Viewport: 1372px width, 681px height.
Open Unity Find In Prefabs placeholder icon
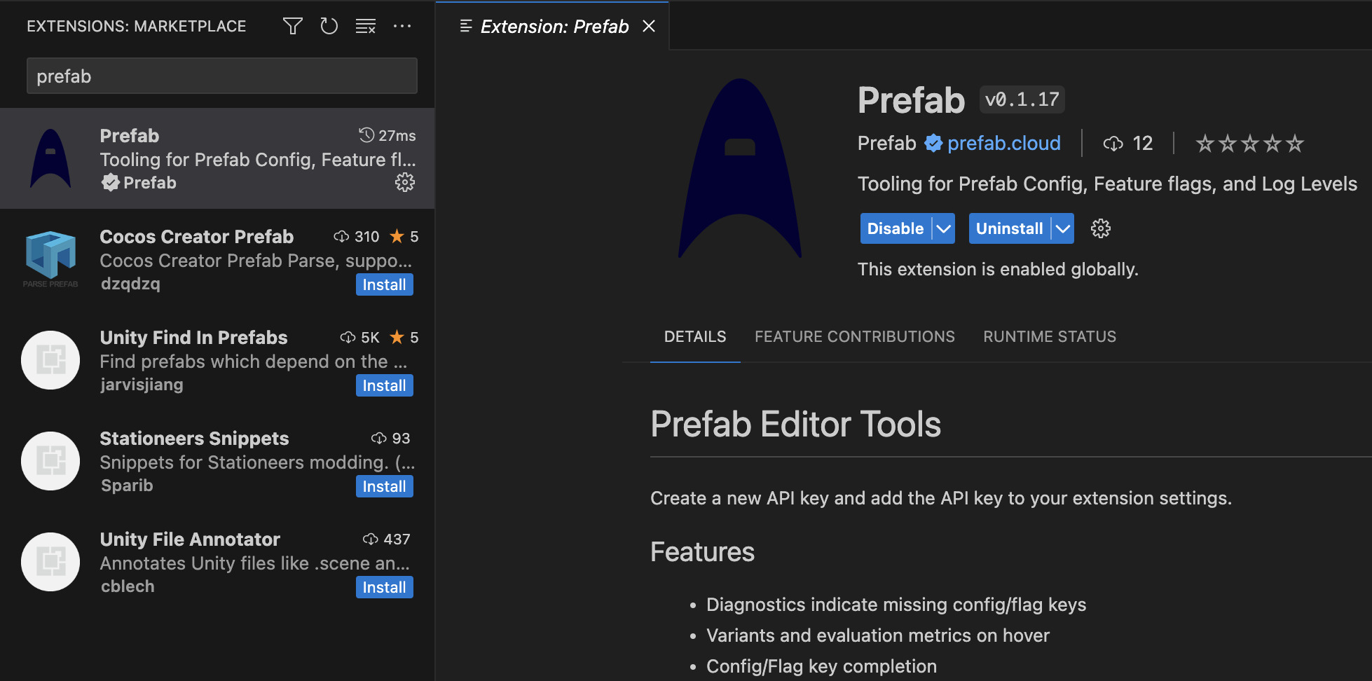point(50,360)
